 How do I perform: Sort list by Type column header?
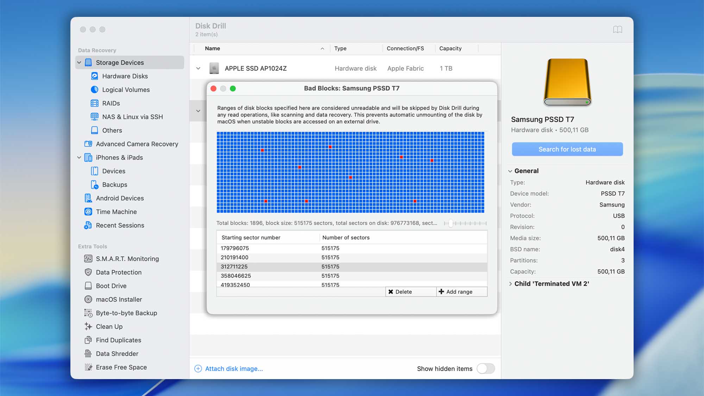356,49
